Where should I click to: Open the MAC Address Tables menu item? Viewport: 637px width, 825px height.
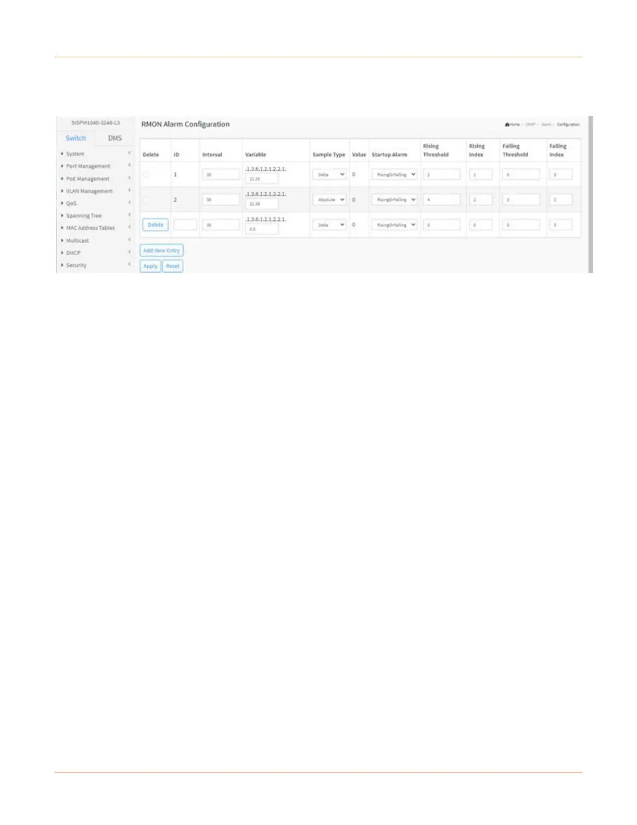click(96, 228)
